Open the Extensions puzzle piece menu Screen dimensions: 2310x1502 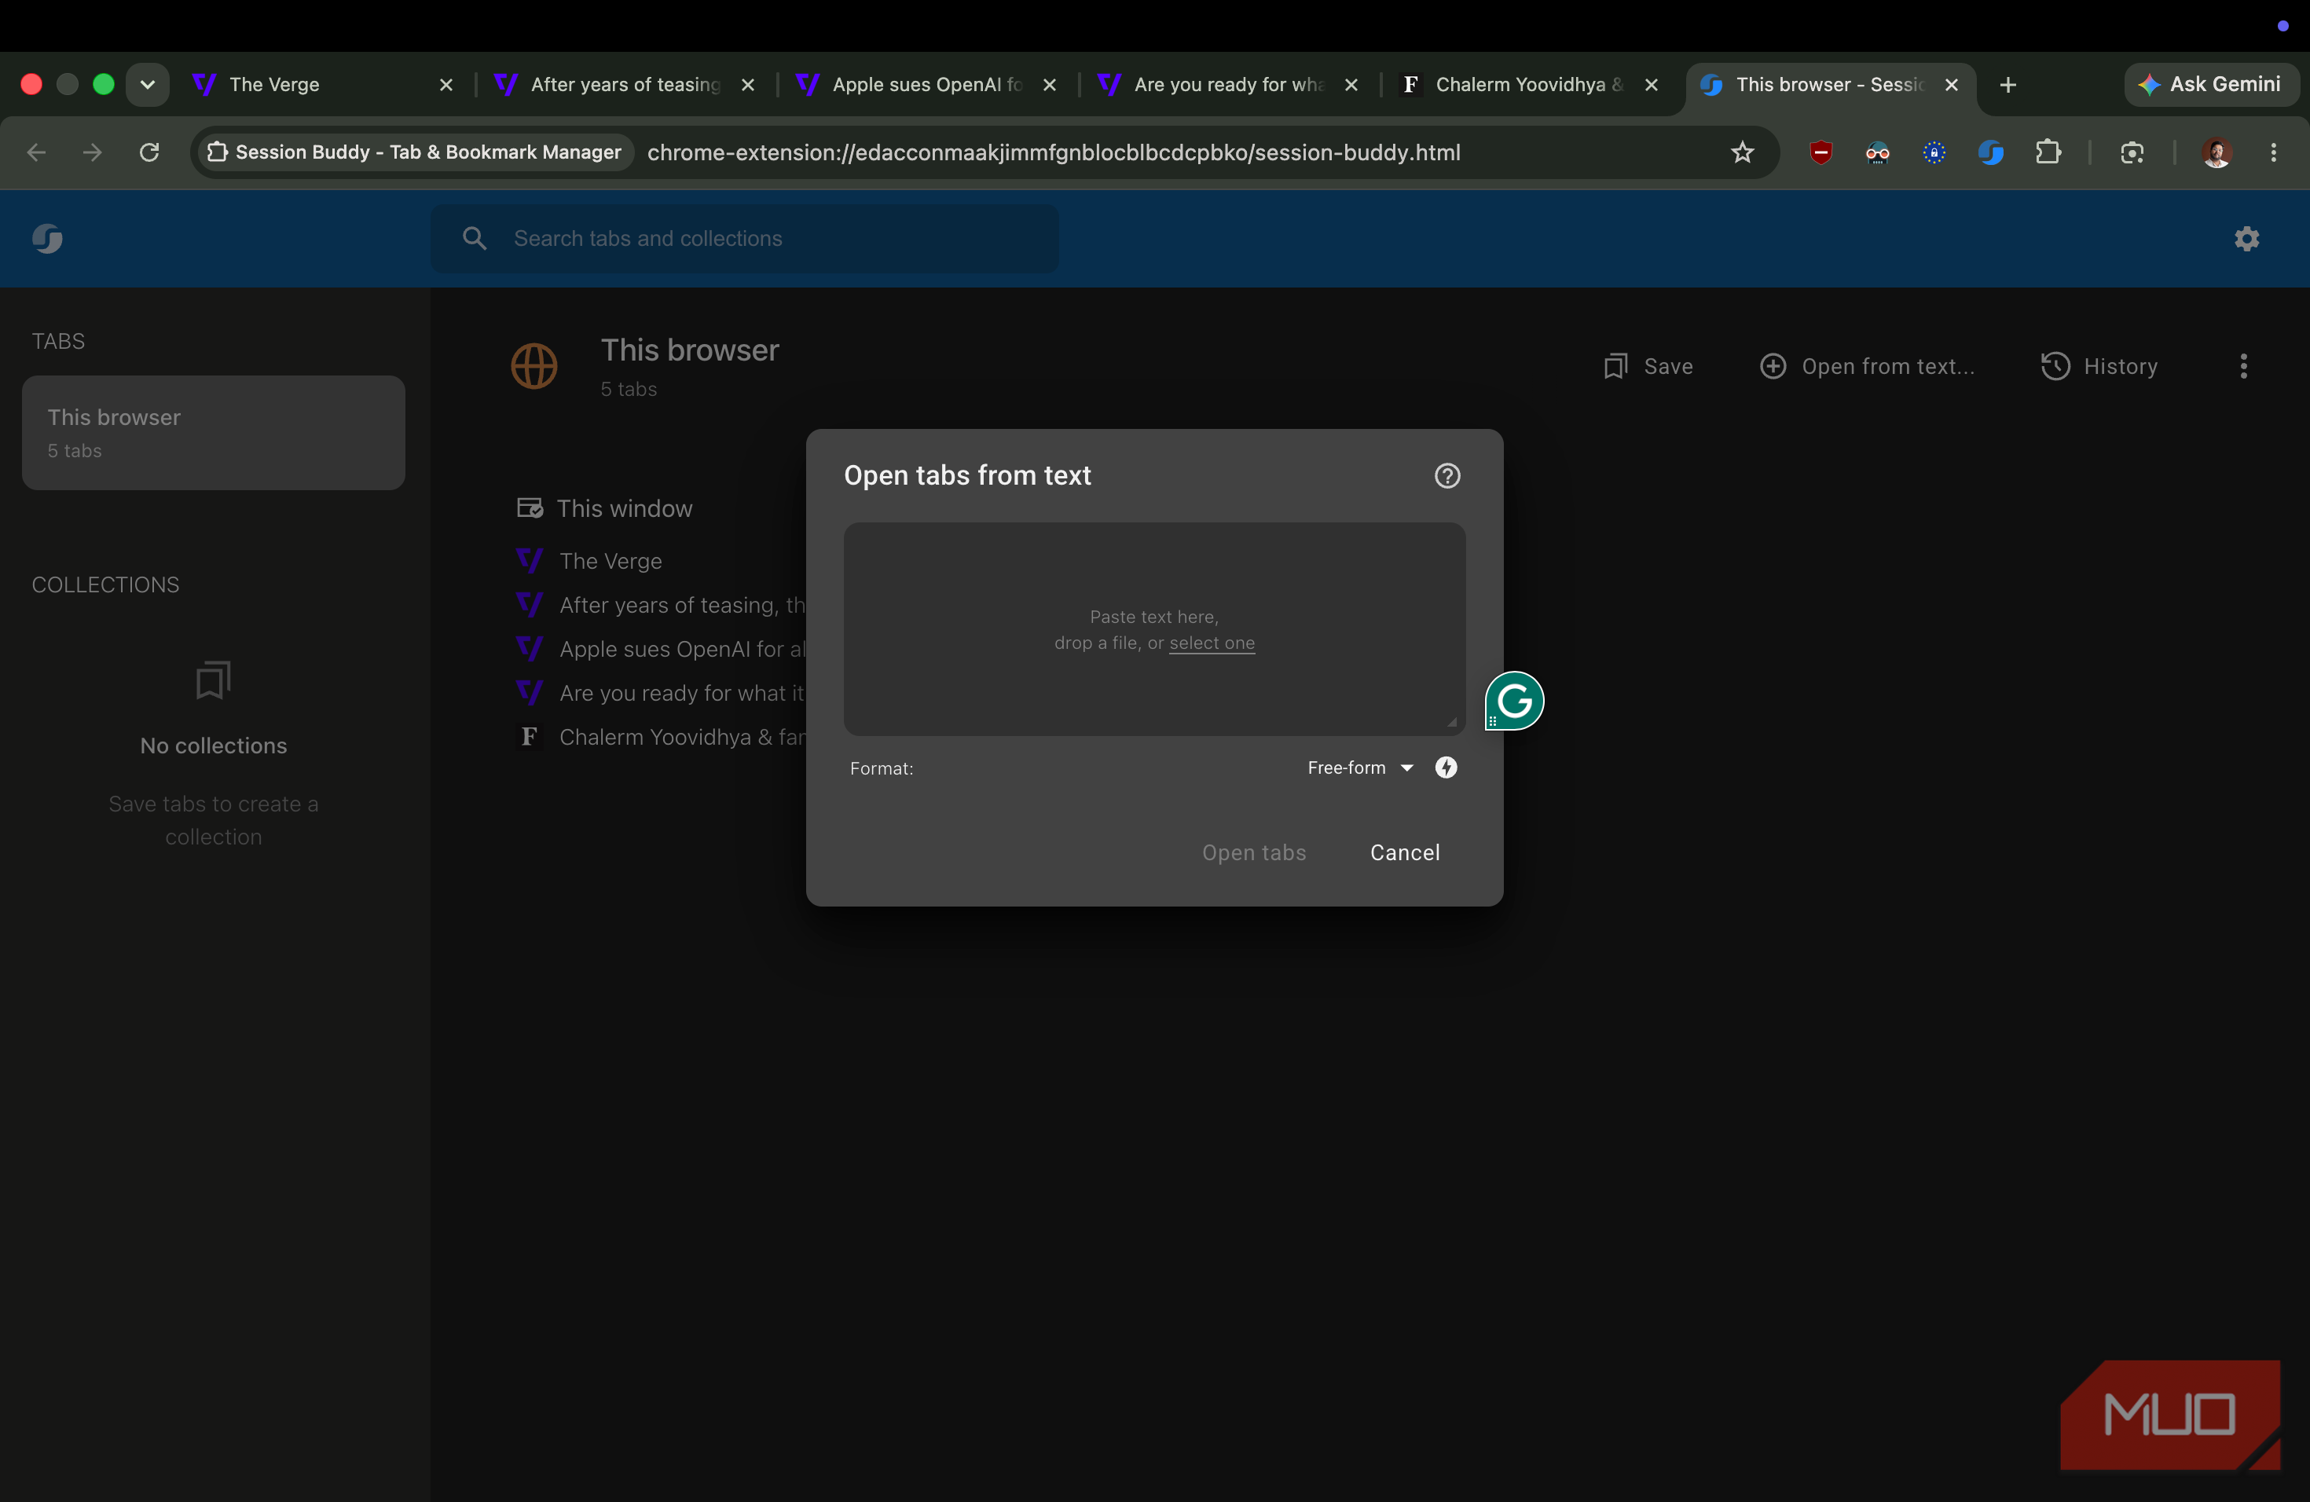[2048, 152]
